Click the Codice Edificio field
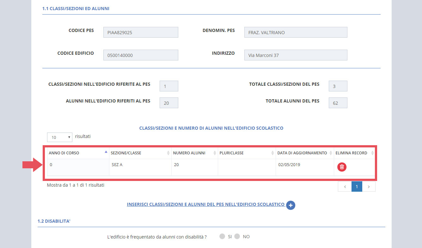The width and height of the screenshot is (422, 248). click(x=141, y=55)
